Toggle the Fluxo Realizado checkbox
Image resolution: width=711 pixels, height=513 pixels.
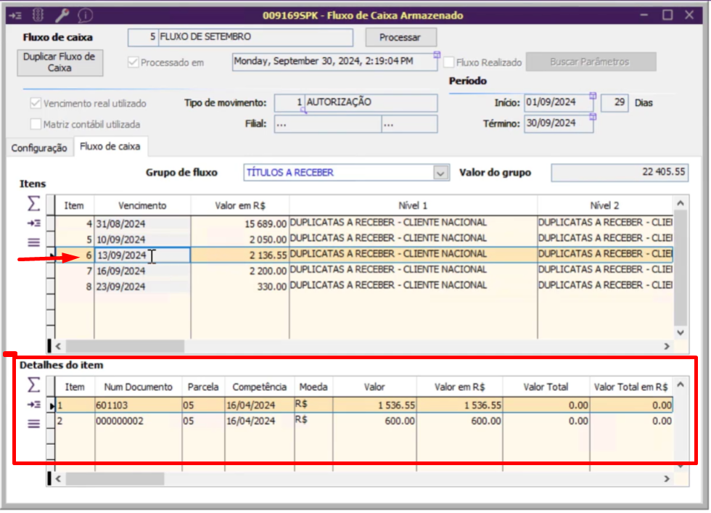(450, 62)
